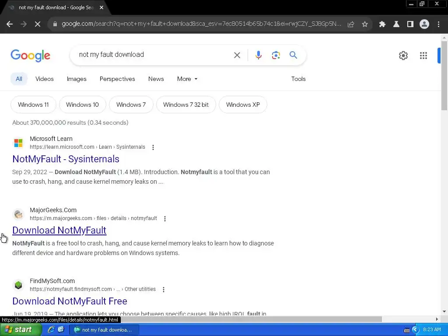The image size is (448, 336).
Task: Close the Google search tab
Action: [101, 7]
